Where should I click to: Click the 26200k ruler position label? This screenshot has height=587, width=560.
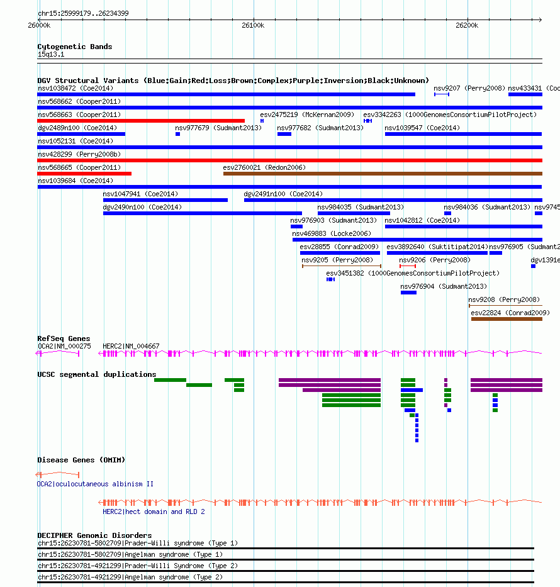(x=467, y=25)
